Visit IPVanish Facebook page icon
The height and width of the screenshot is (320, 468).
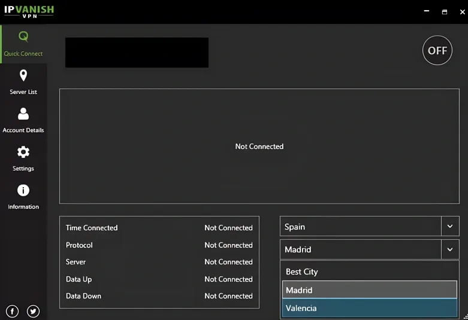(12, 312)
